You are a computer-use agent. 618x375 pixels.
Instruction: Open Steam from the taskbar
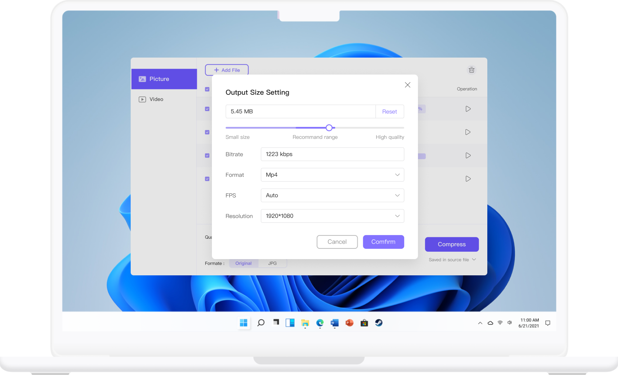(379, 323)
